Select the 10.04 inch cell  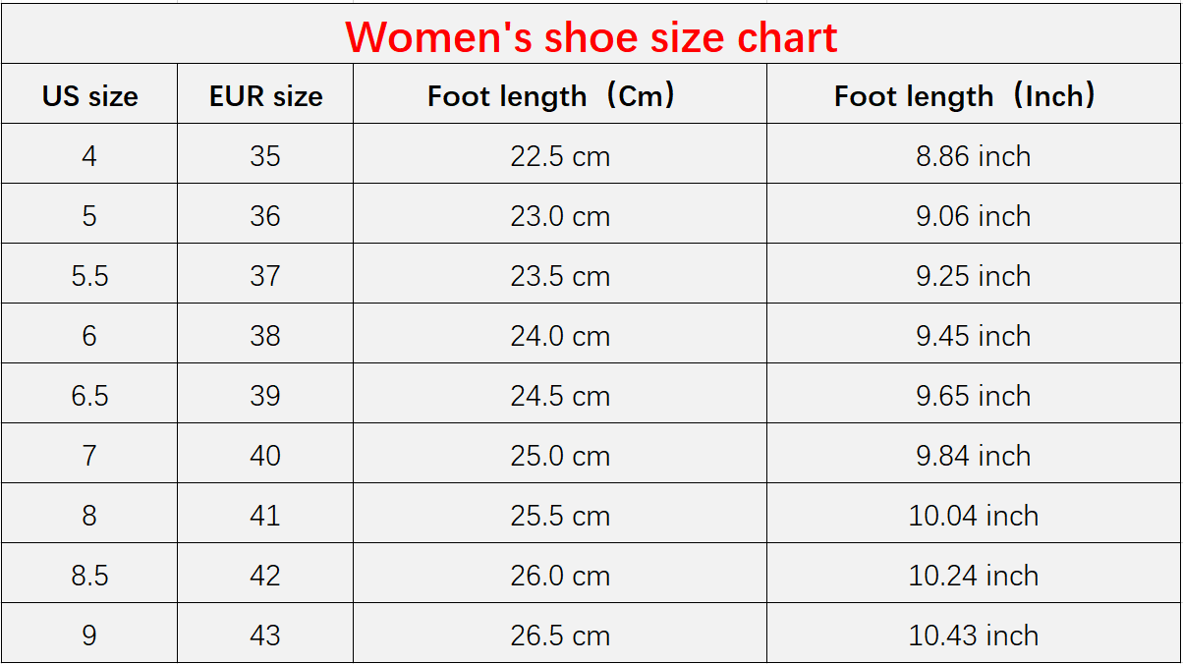pyautogui.click(x=974, y=516)
